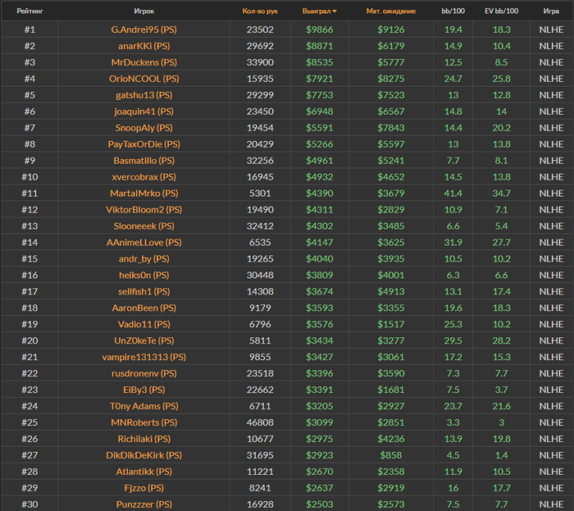Click winnings value $9866 in first row

[320, 30]
